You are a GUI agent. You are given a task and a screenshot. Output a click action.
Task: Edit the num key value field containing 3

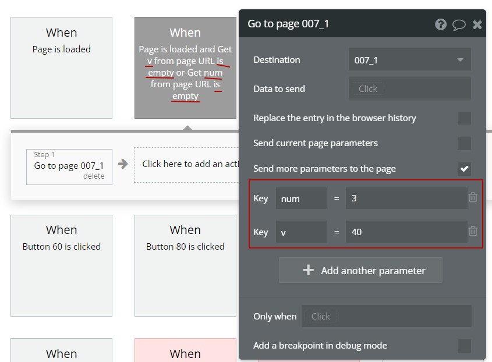(x=406, y=198)
